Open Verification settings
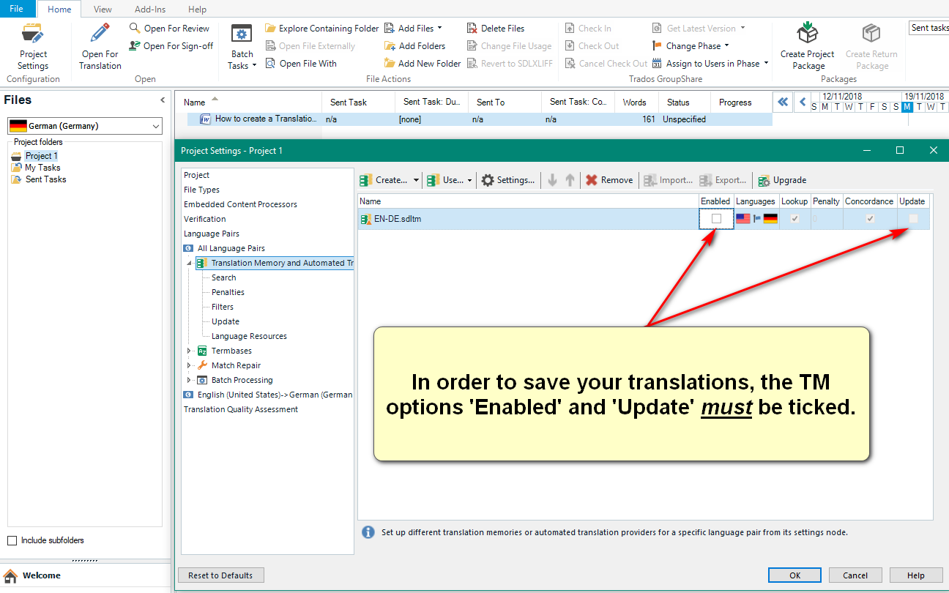 pos(204,219)
